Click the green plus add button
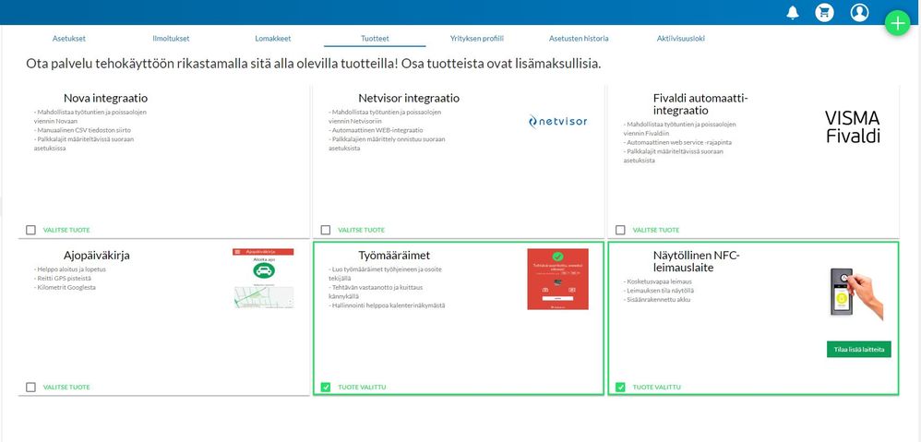 [897, 23]
